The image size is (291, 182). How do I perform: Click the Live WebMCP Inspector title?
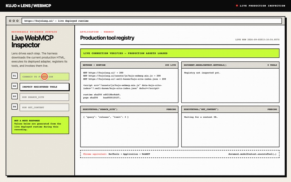click(x=32, y=42)
